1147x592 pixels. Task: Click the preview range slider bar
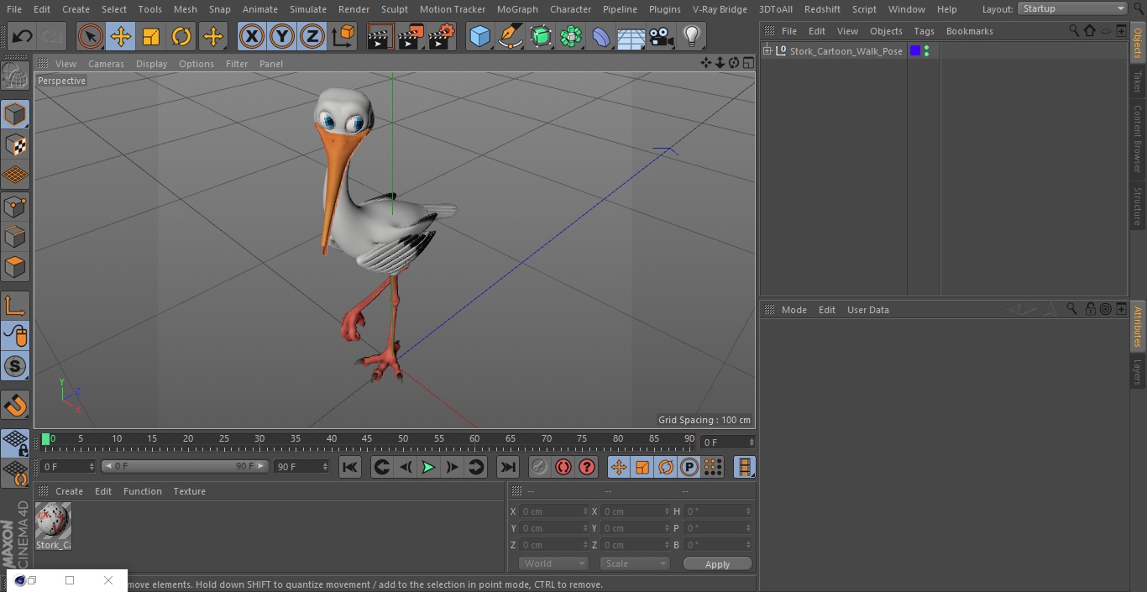[x=185, y=466]
